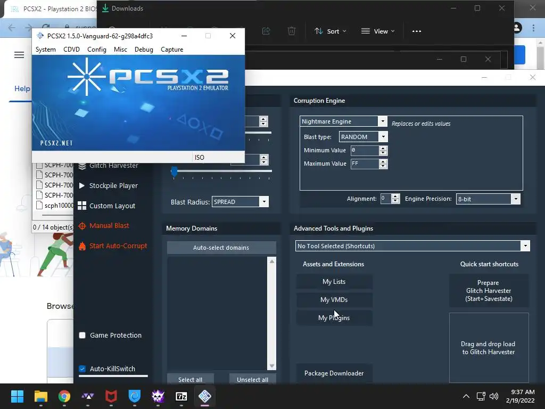Image resolution: width=545 pixels, height=409 pixels.
Task: Open the blue circular browser taskbar icon
Action: pyautogui.click(x=135, y=396)
